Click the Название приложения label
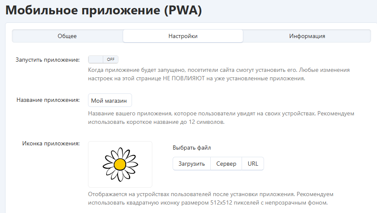Viewport: 377px width, 213px height. pos(48,100)
